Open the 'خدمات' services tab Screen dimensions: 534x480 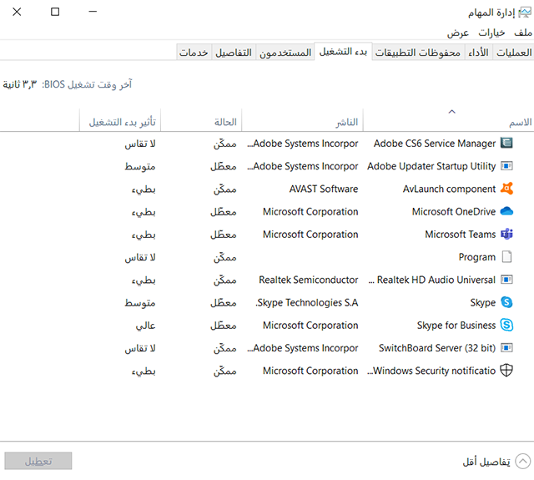(193, 53)
